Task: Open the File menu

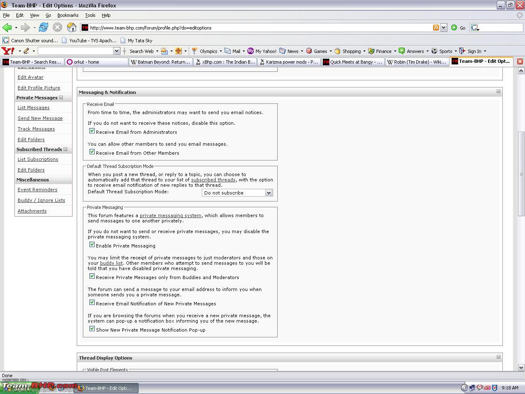Action: point(6,15)
